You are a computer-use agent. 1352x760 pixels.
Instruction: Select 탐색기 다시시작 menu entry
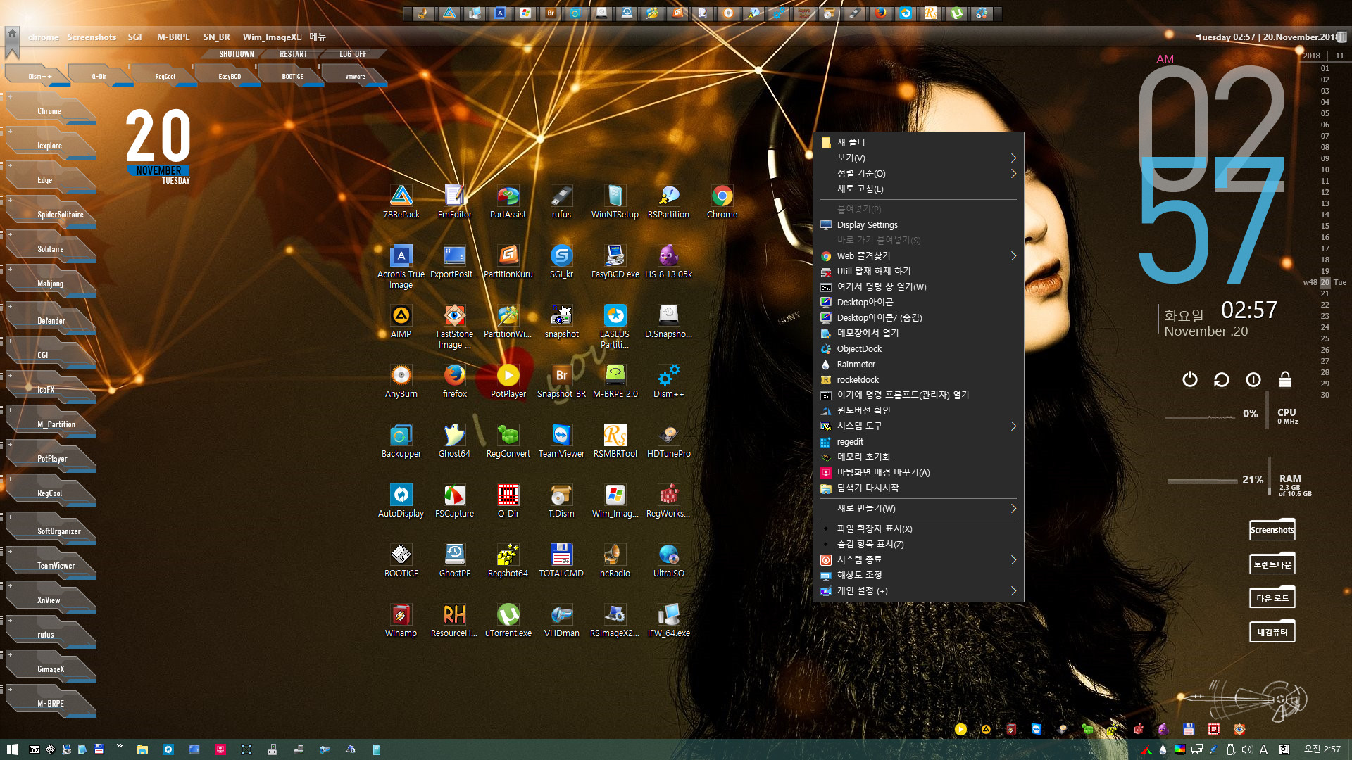tap(918, 488)
